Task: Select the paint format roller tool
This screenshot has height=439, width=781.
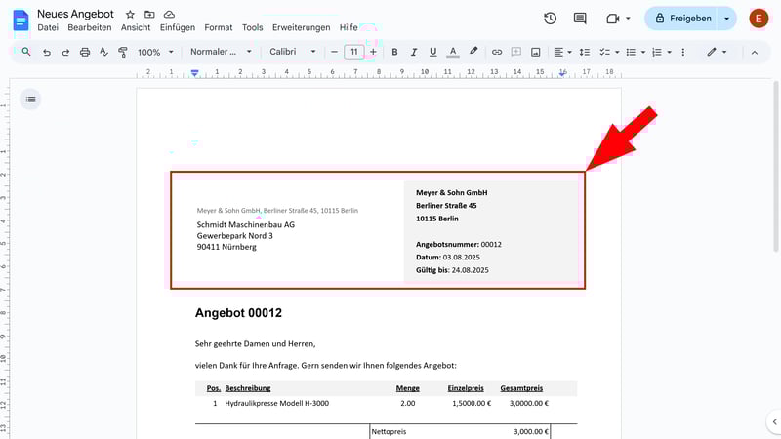Action: [x=123, y=52]
